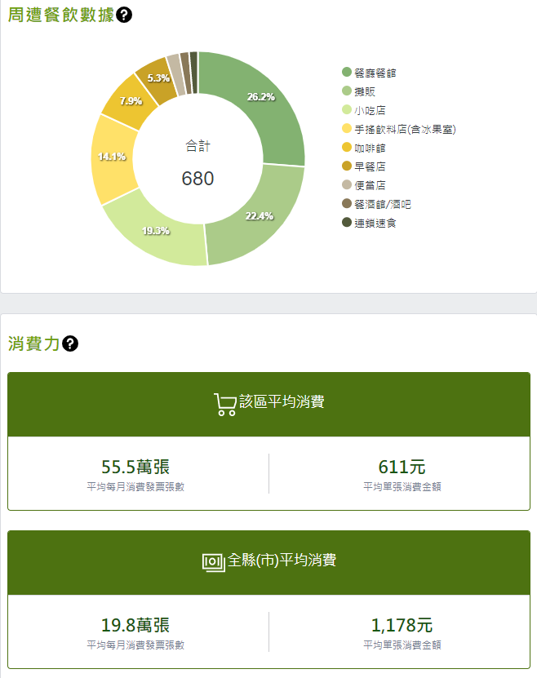Click help icon beside 周遭餐飲數據 title

[124, 16]
